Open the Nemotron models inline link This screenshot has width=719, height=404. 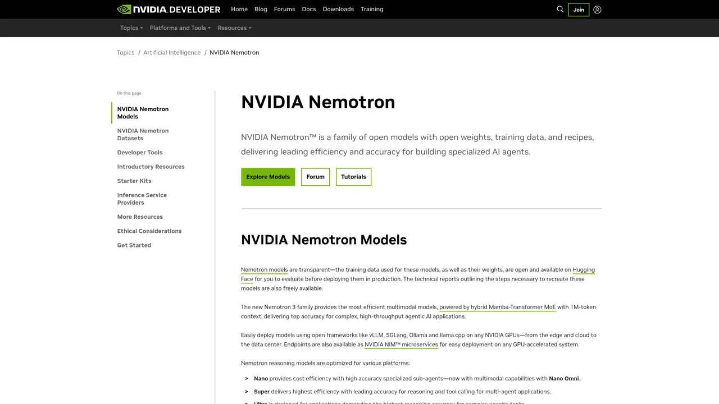(264, 270)
